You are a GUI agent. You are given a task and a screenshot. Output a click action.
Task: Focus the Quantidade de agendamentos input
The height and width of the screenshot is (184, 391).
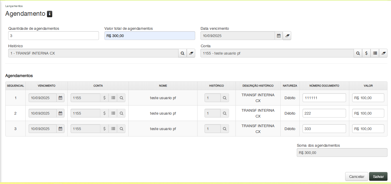[53, 36]
